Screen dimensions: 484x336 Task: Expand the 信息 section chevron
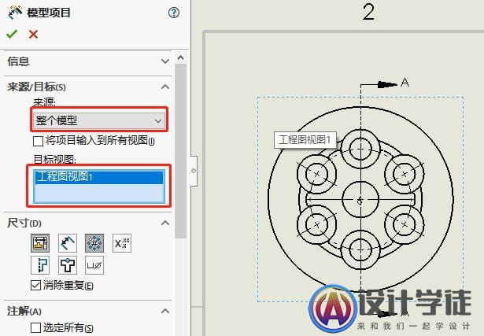point(165,61)
